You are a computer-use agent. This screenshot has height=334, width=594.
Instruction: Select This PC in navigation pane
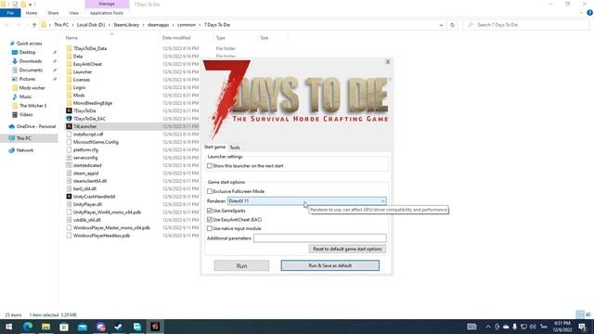point(24,138)
